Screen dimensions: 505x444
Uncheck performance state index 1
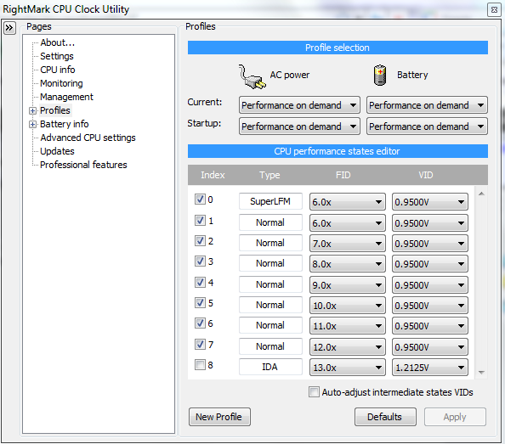coord(200,221)
